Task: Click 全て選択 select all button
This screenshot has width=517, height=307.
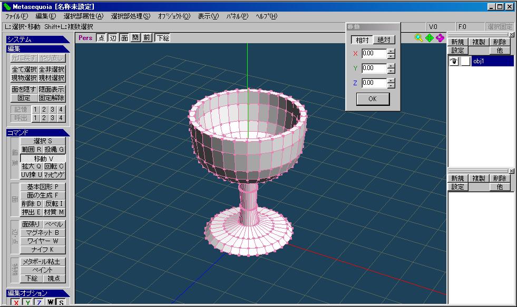Action: click(24, 70)
